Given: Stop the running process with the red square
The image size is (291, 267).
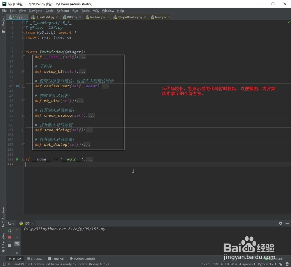Looking at the screenshot, I should [10, 237].
